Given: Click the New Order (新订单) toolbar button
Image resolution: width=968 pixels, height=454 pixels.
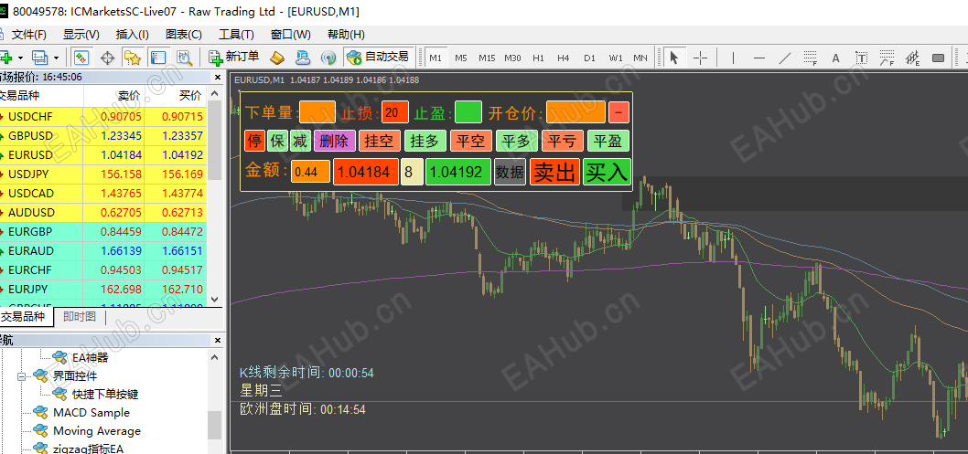Looking at the screenshot, I should tap(234, 58).
